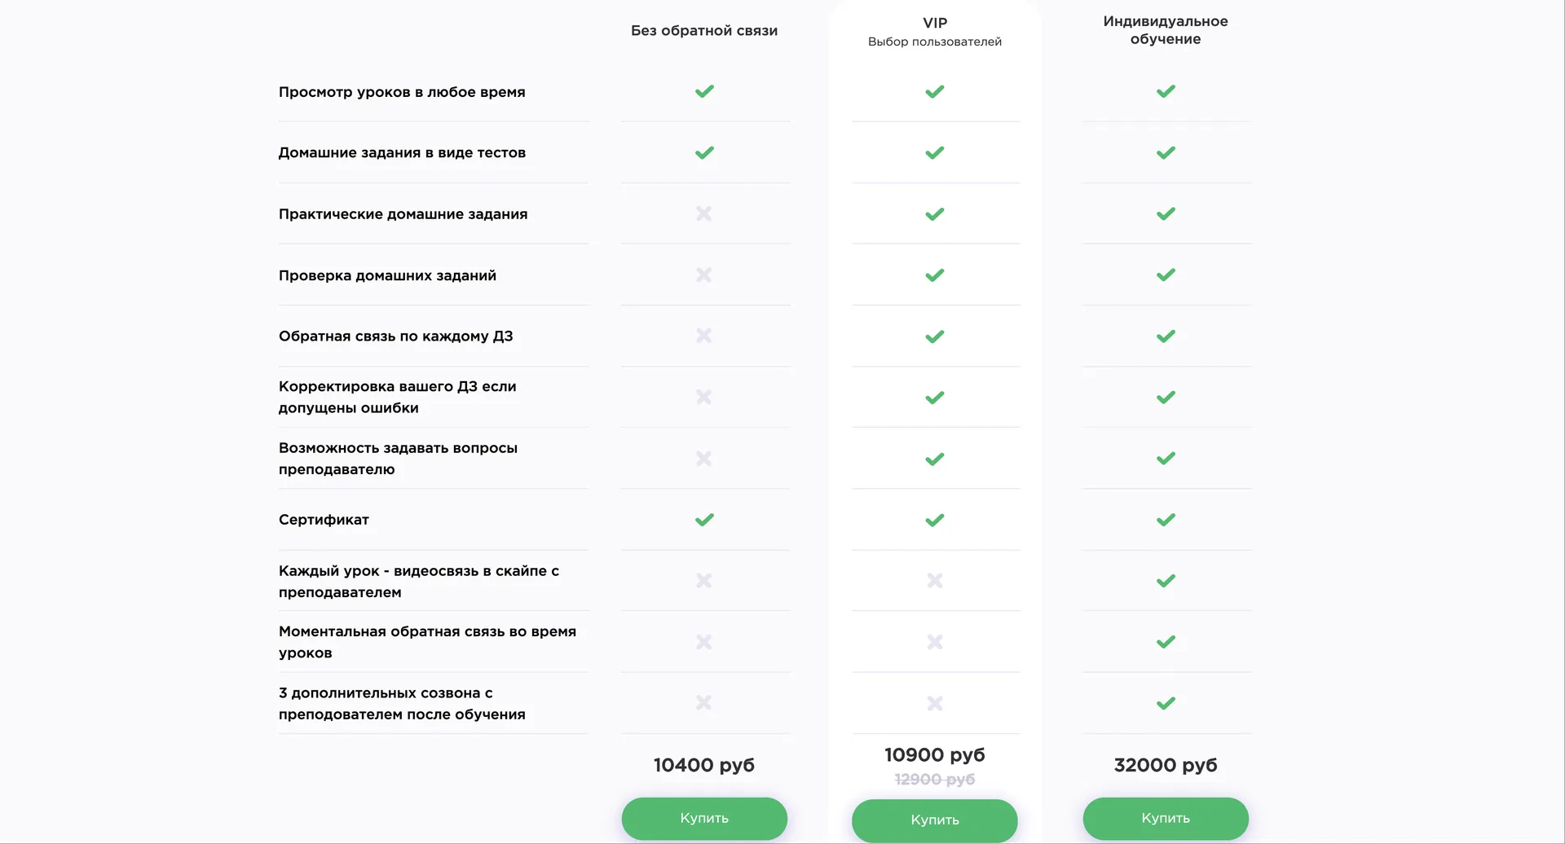Click individual checkmark for видеосвязь в скайпе row
This screenshot has width=1565, height=844.
(x=1166, y=581)
